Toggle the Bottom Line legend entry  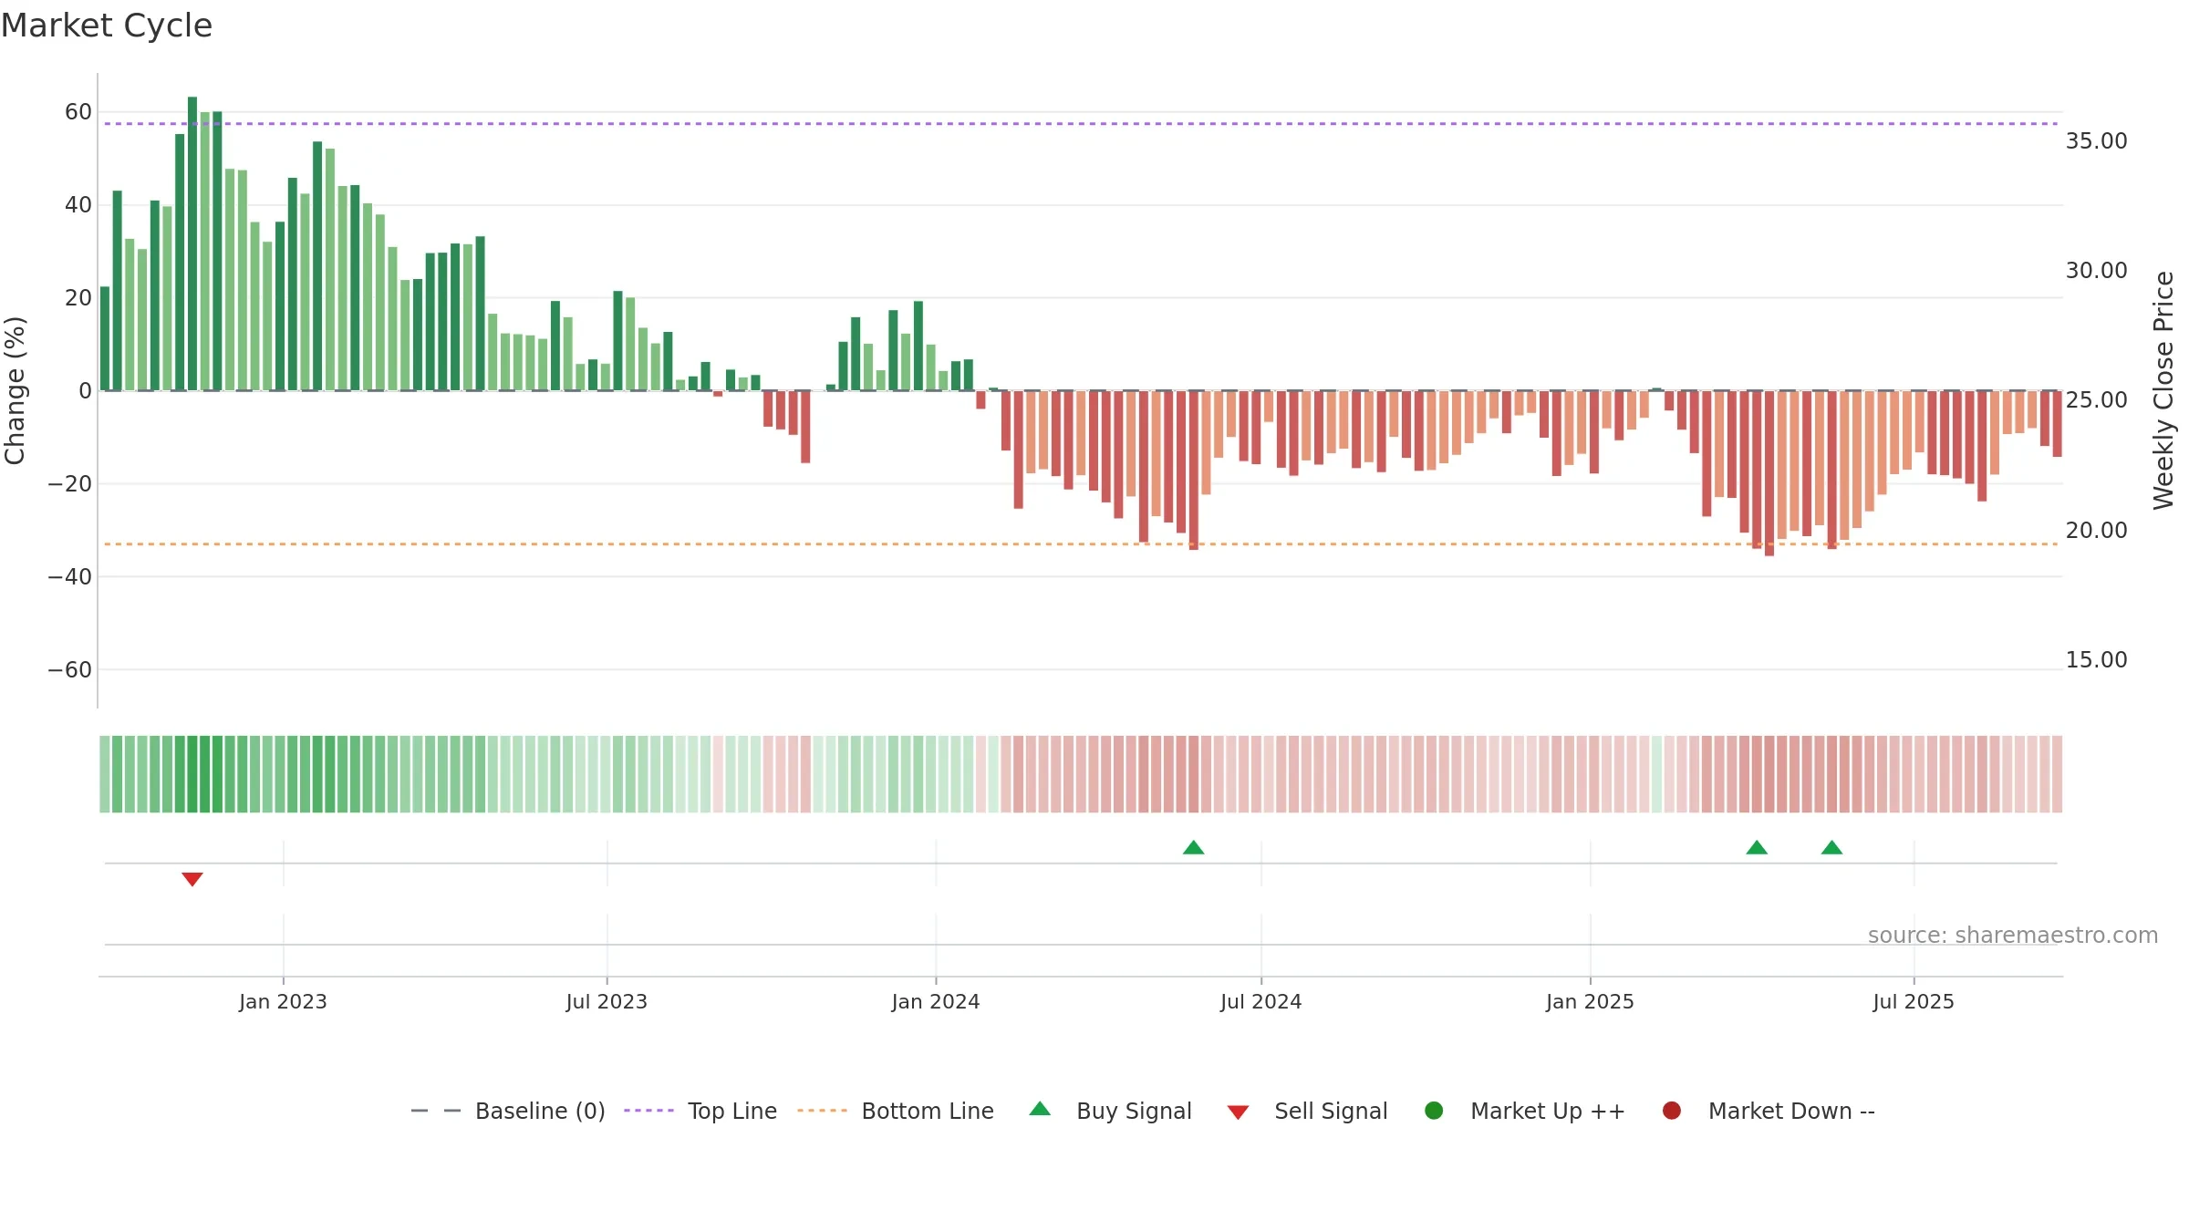(x=896, y=1111)
